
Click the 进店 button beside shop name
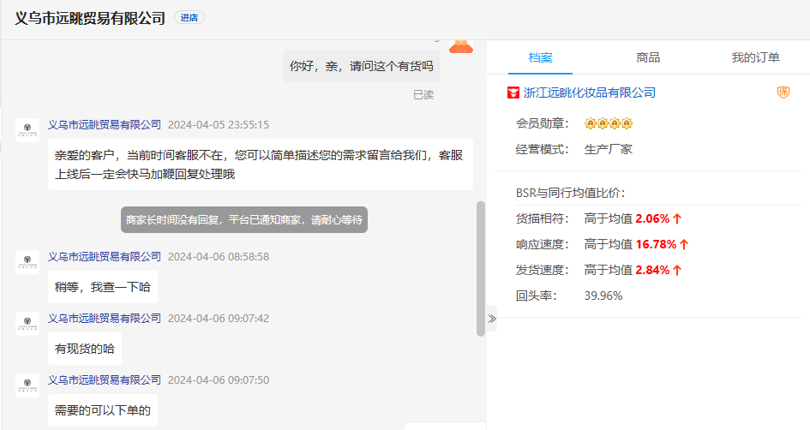(x=189, y=18)
